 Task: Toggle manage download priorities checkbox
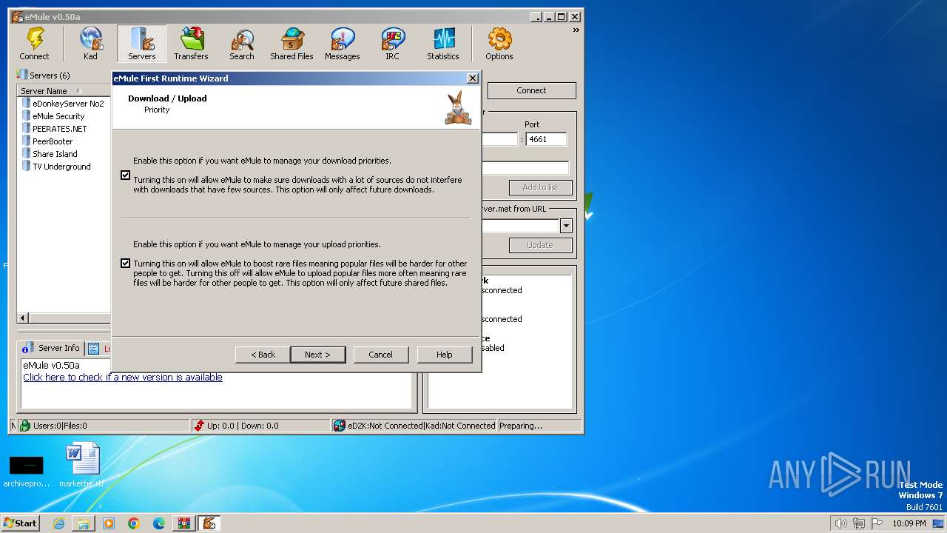click(x=125, y=175)
